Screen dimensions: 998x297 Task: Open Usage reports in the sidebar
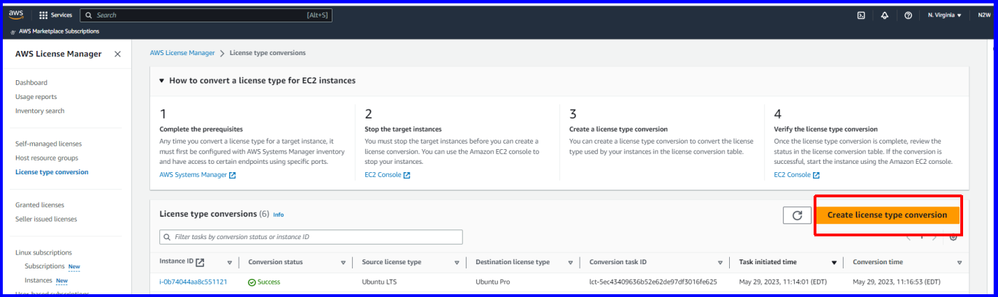36,97
